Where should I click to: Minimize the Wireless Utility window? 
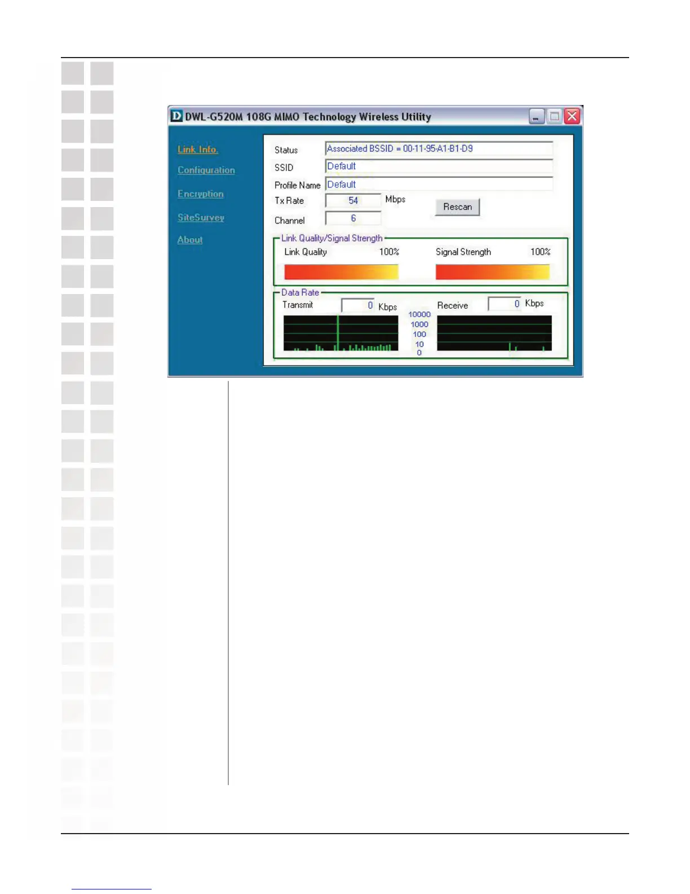coord(537,116)
